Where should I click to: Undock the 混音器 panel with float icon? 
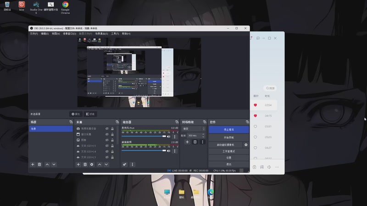[x=177, y=122]
